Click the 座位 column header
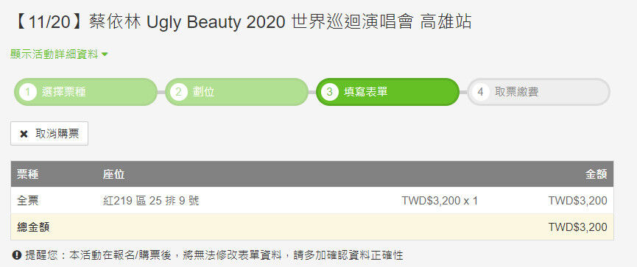This screenshot has height=267, width=637. [x=113, y=174]
